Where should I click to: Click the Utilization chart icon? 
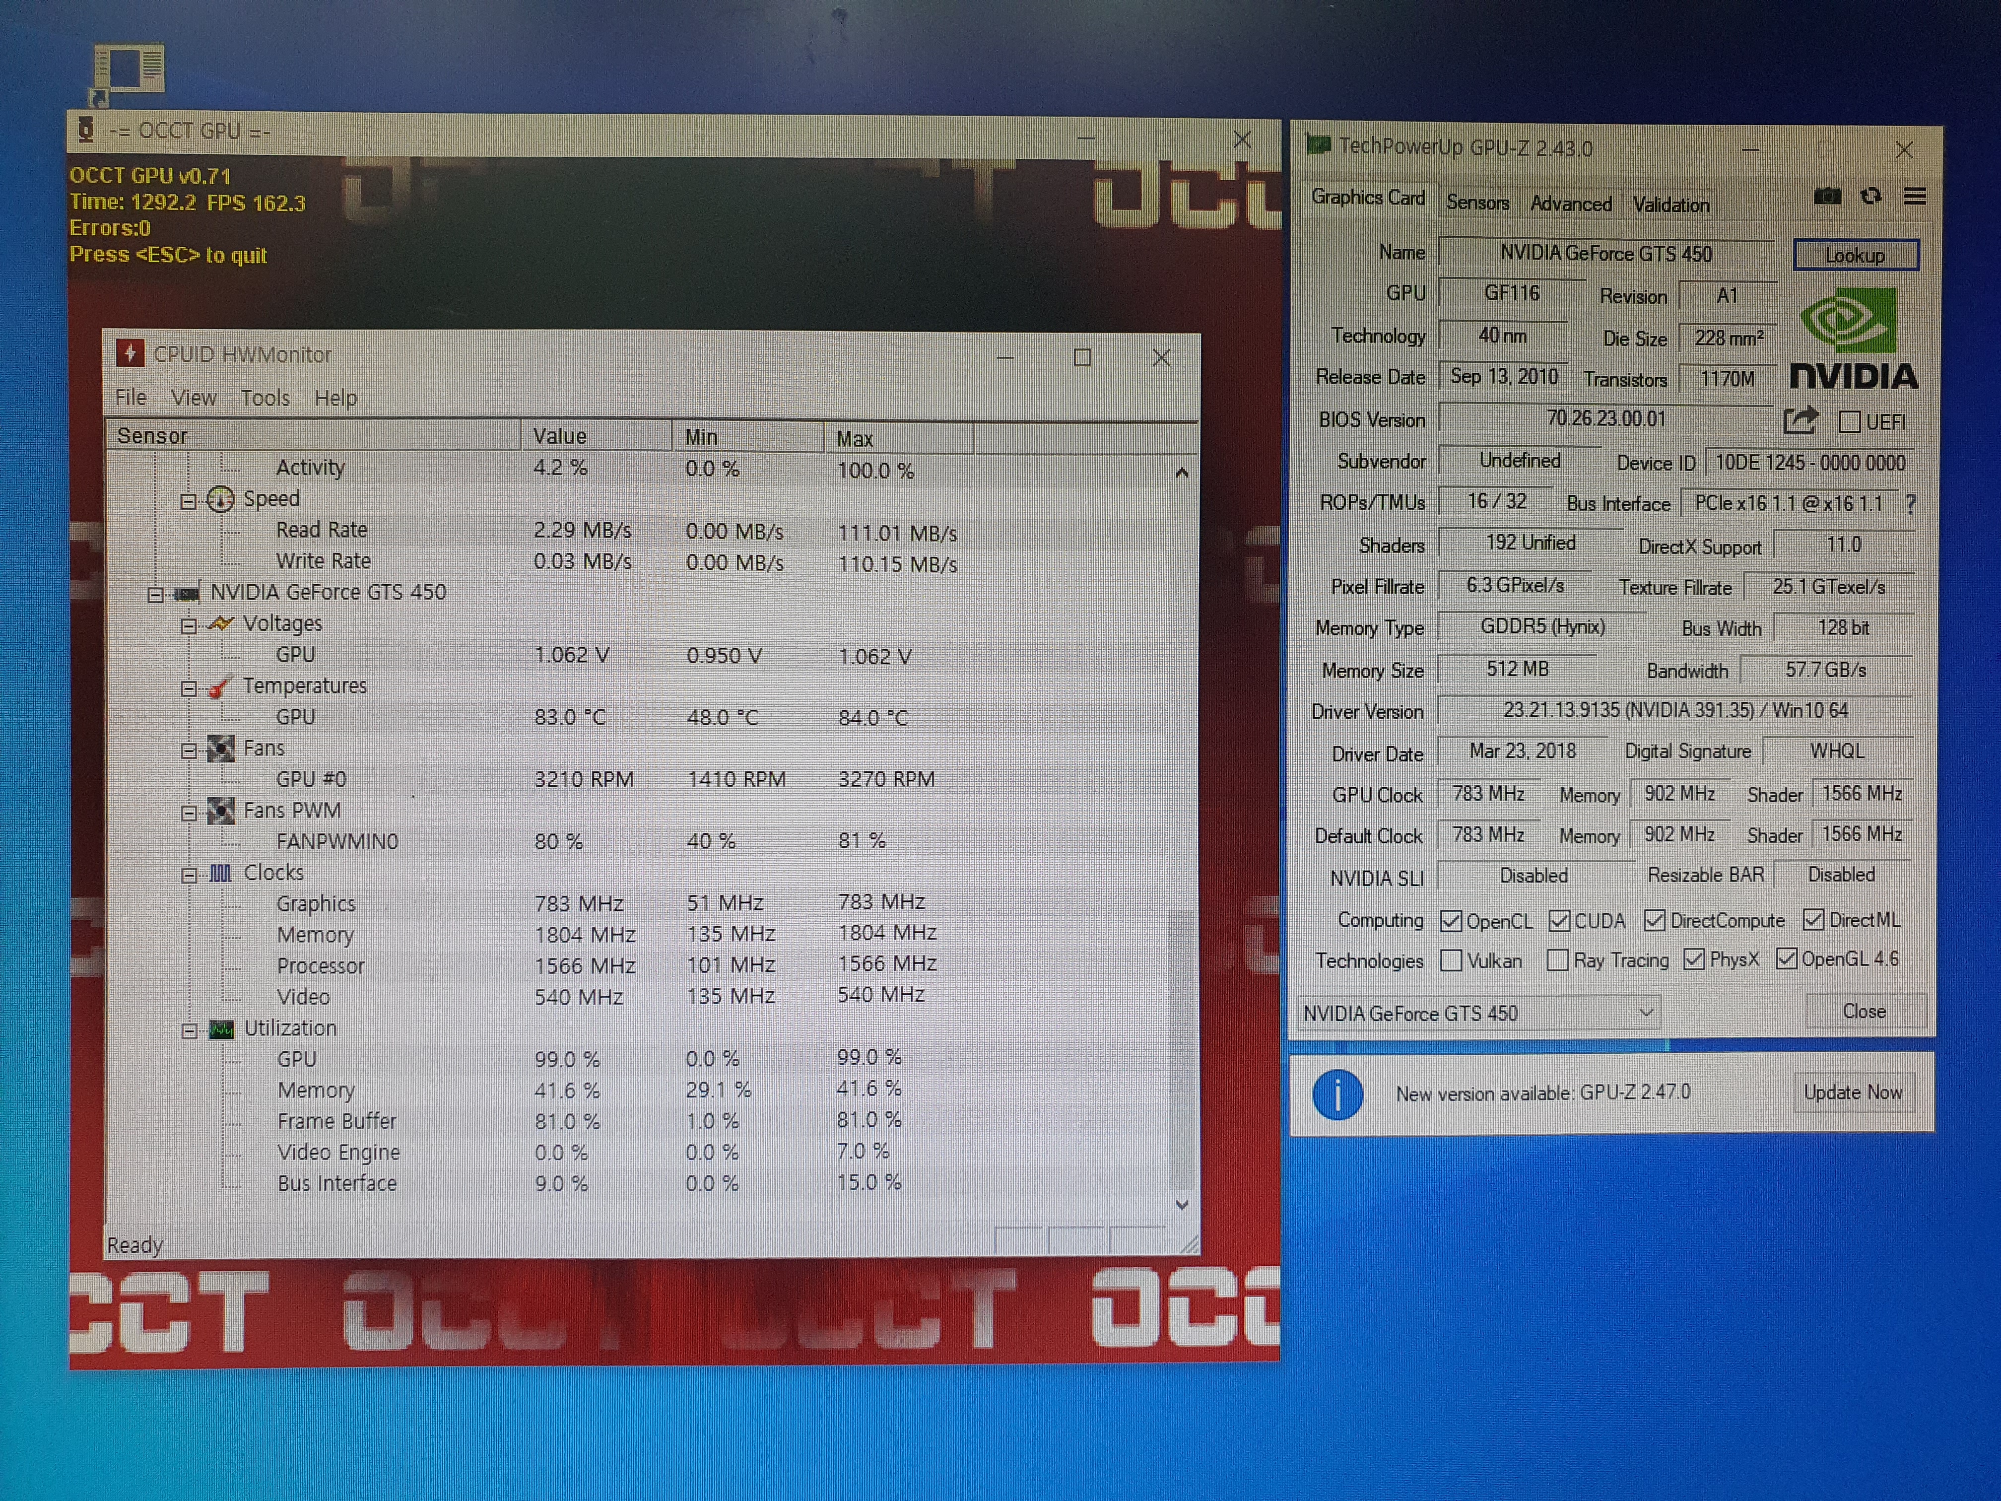pos(222,1029)
